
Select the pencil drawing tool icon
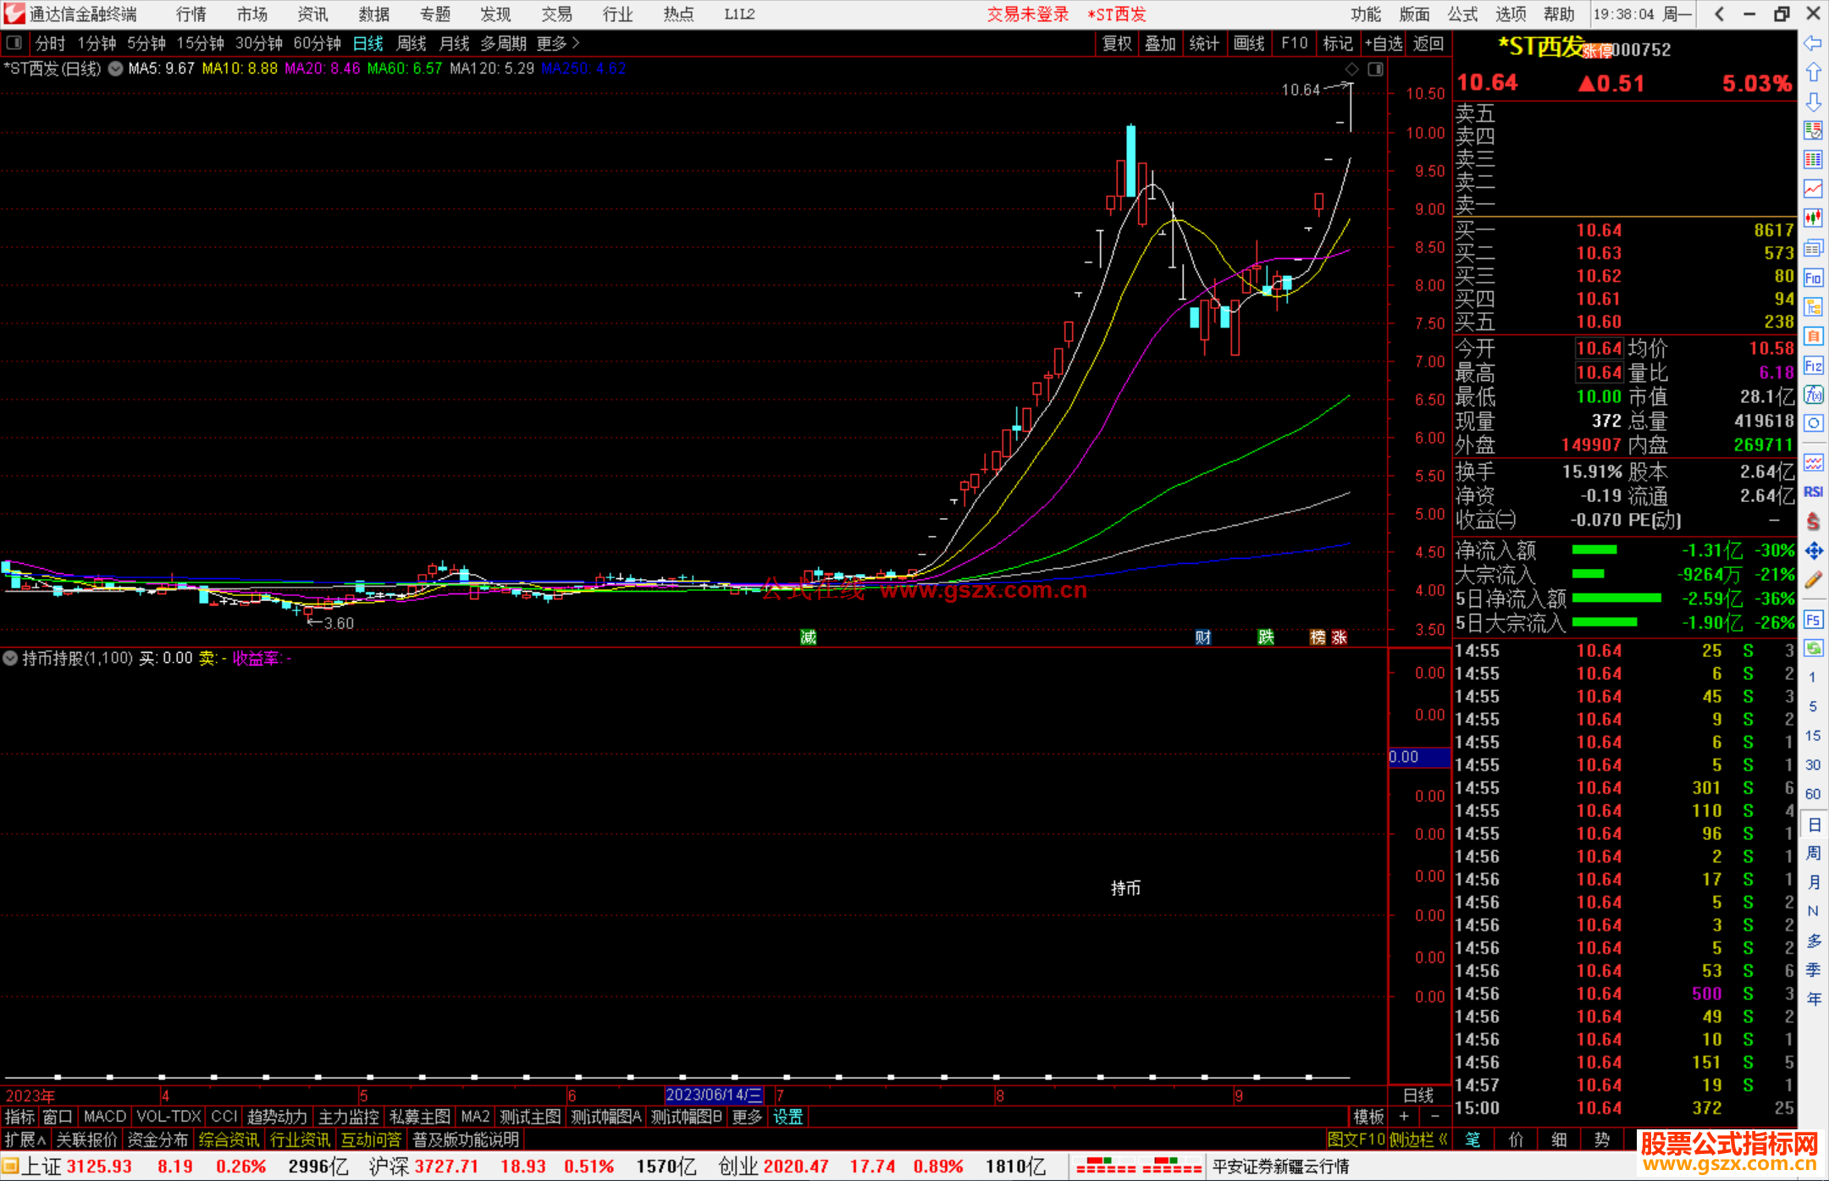pyautogui.click(x=1813, y=581)
